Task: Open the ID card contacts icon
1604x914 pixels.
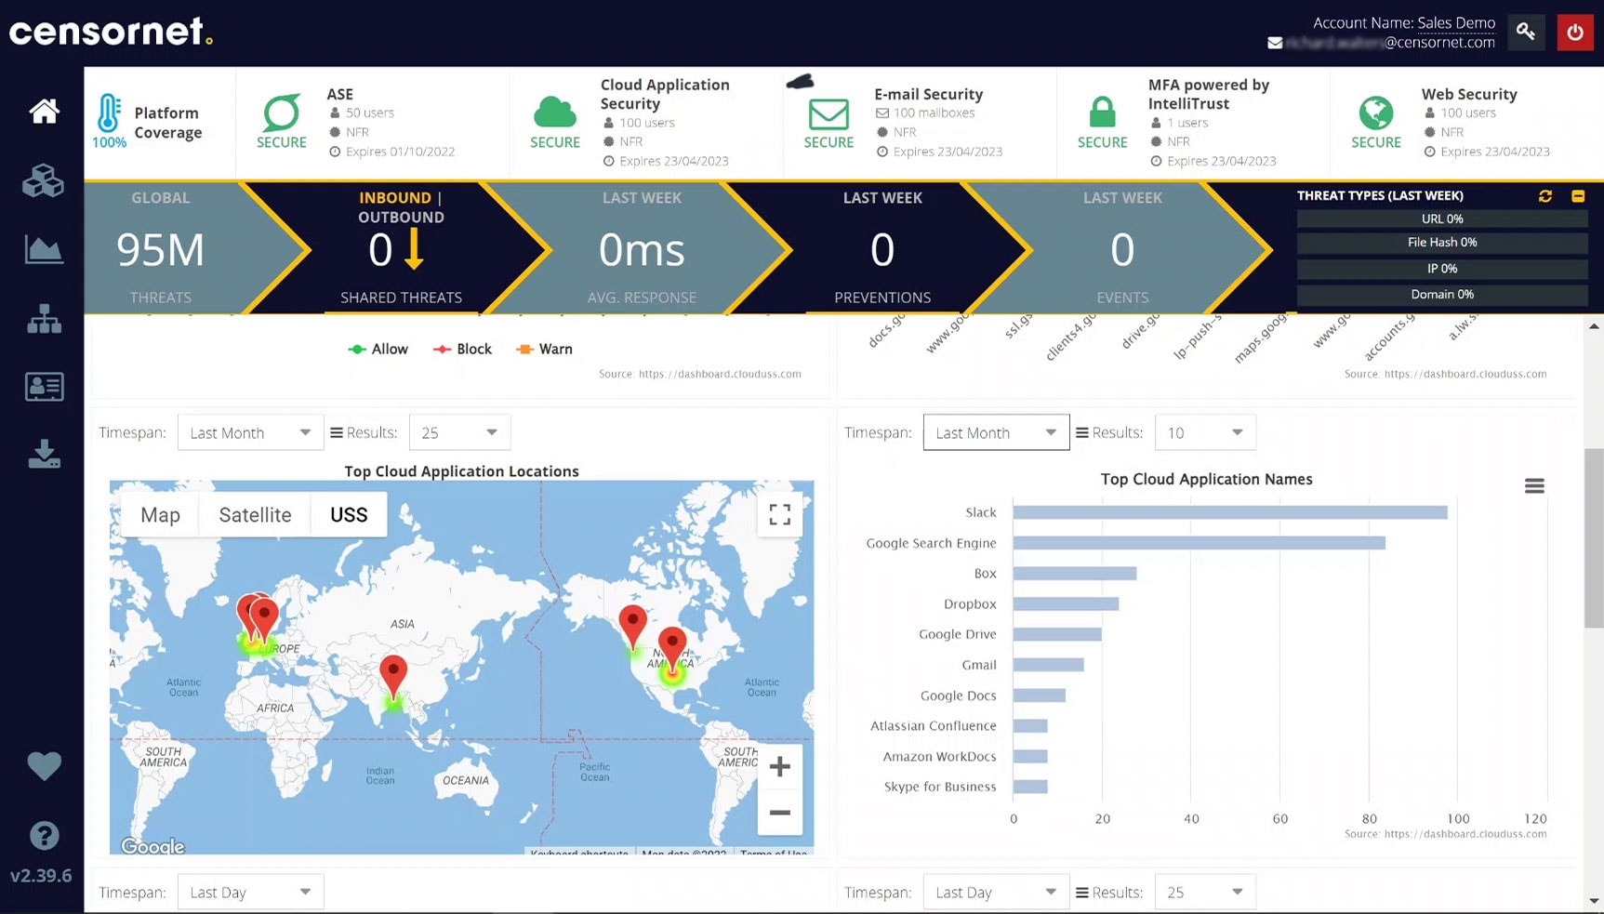Action: pyautogui.click(x=44, y=387)
